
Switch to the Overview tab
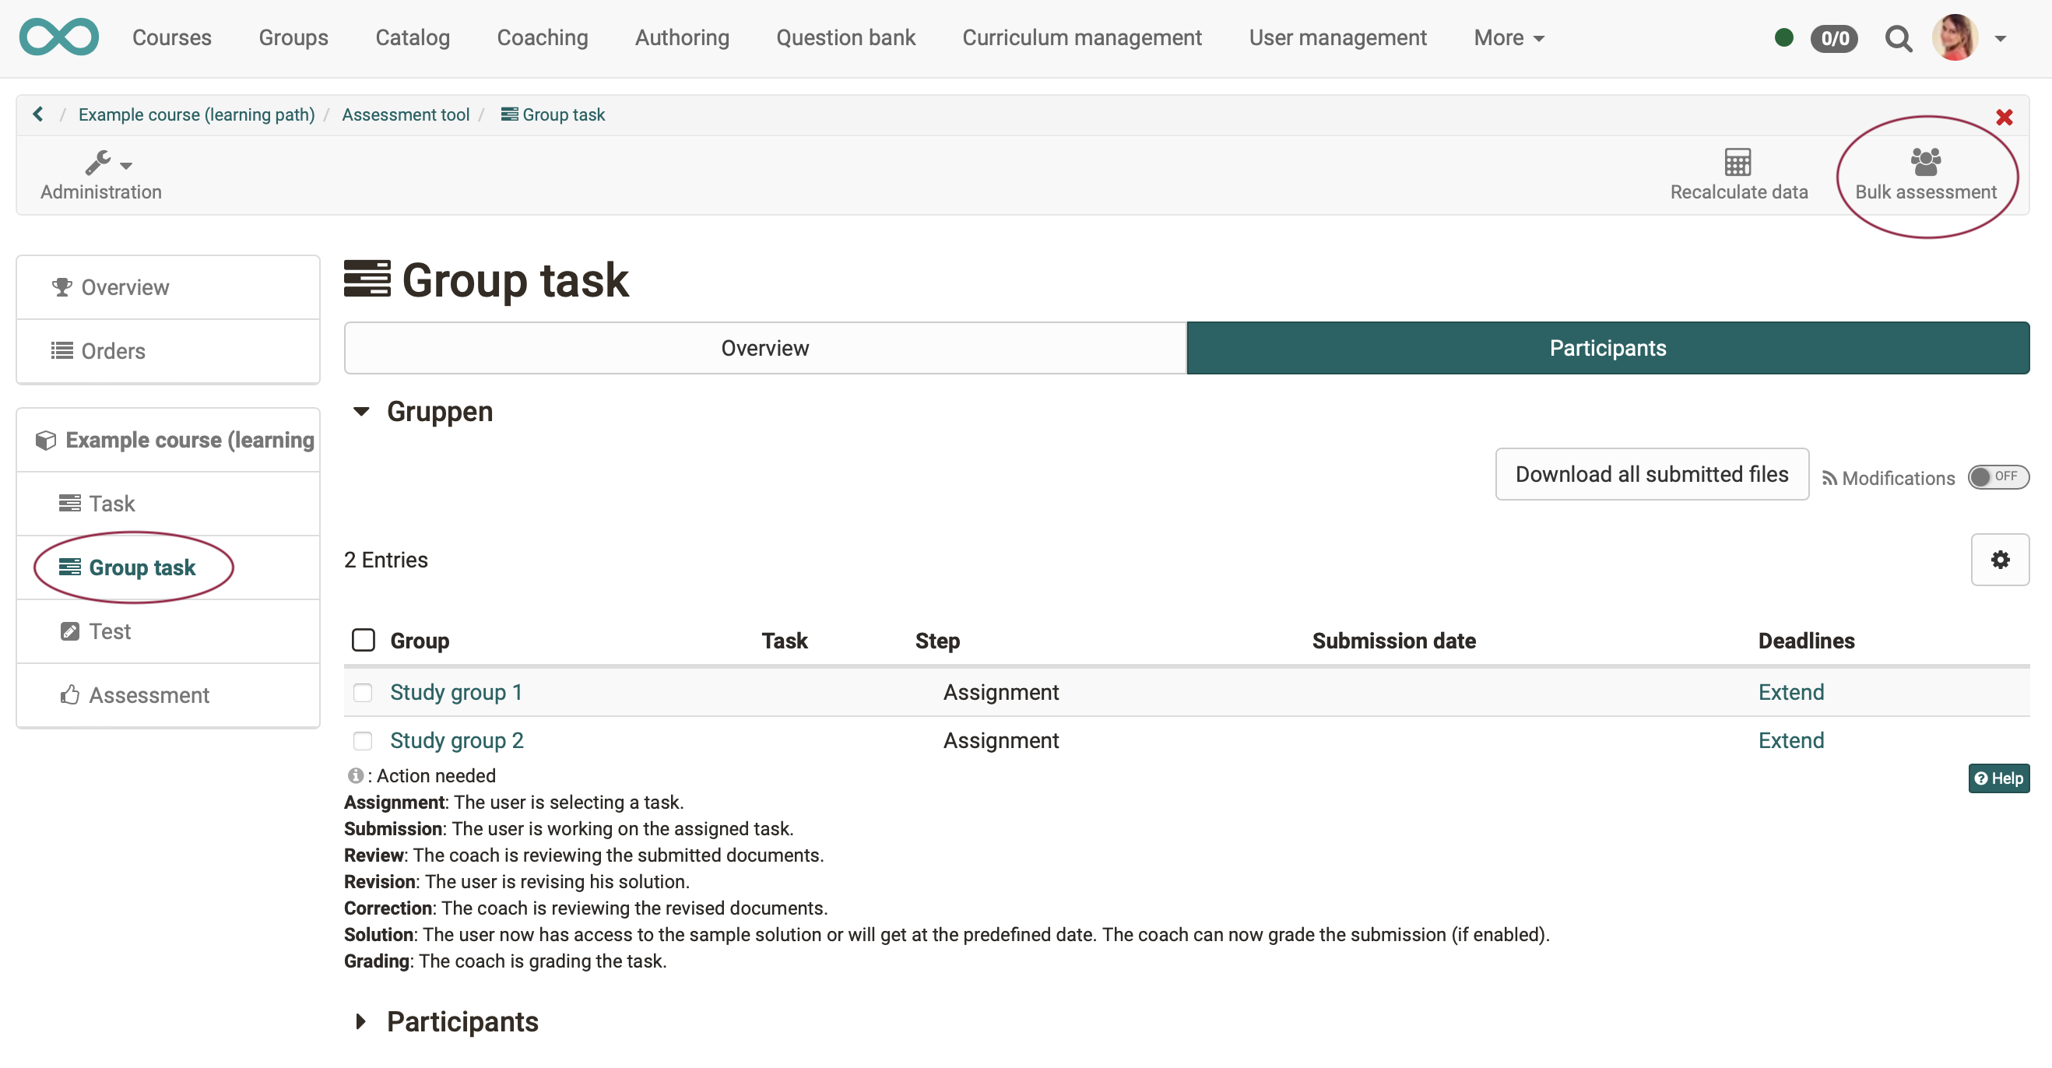click(764, 347)
